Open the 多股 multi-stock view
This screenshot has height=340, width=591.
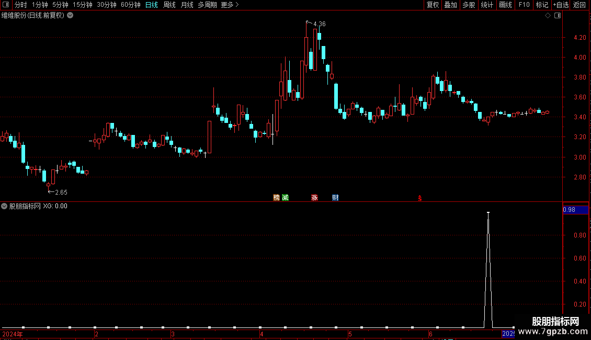click(469, 5)
